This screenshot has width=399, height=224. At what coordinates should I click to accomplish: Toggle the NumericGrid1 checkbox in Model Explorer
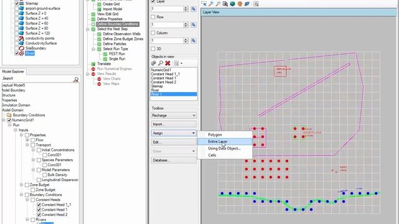coord(9,120)
